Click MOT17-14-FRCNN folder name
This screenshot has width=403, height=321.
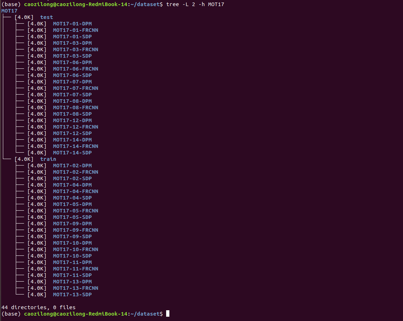pos(76,146)
